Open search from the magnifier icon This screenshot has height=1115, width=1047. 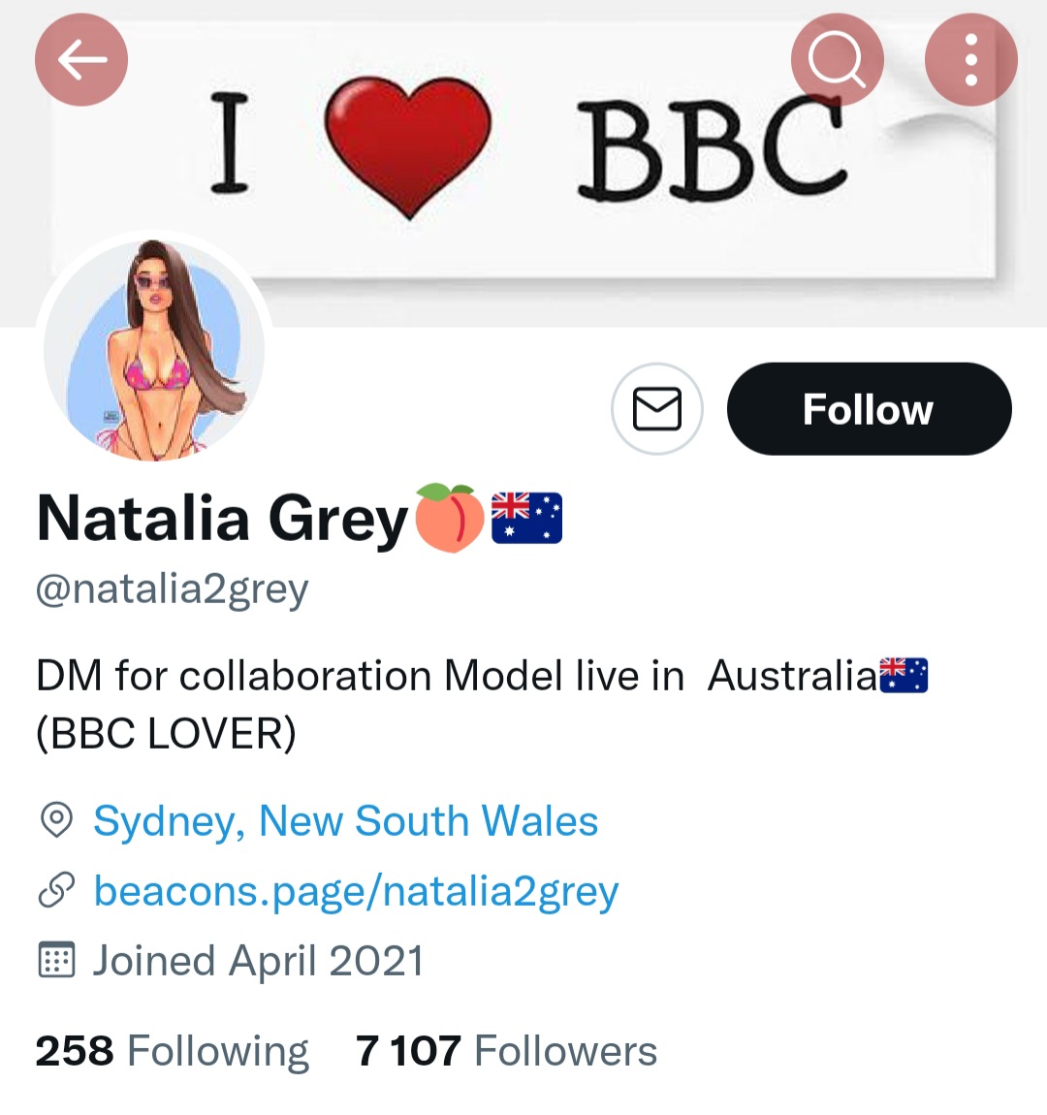[837, 60]
